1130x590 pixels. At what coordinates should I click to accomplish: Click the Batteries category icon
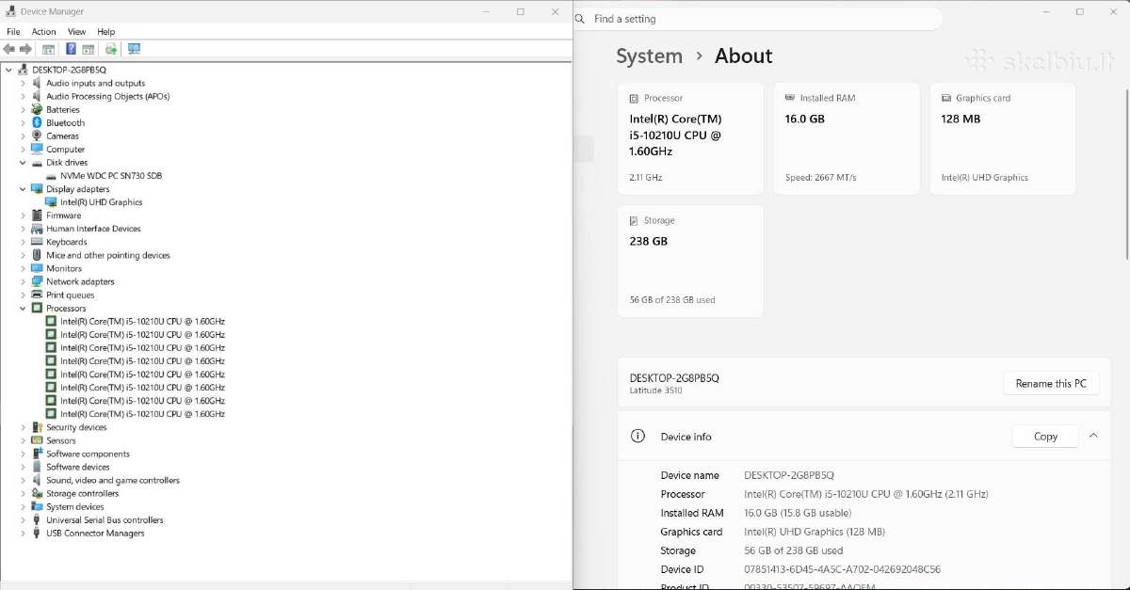click(37, 109)
